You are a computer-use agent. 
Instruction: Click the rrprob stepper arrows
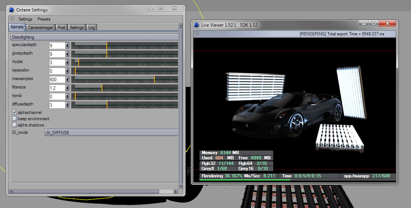[x=67, y=96]
